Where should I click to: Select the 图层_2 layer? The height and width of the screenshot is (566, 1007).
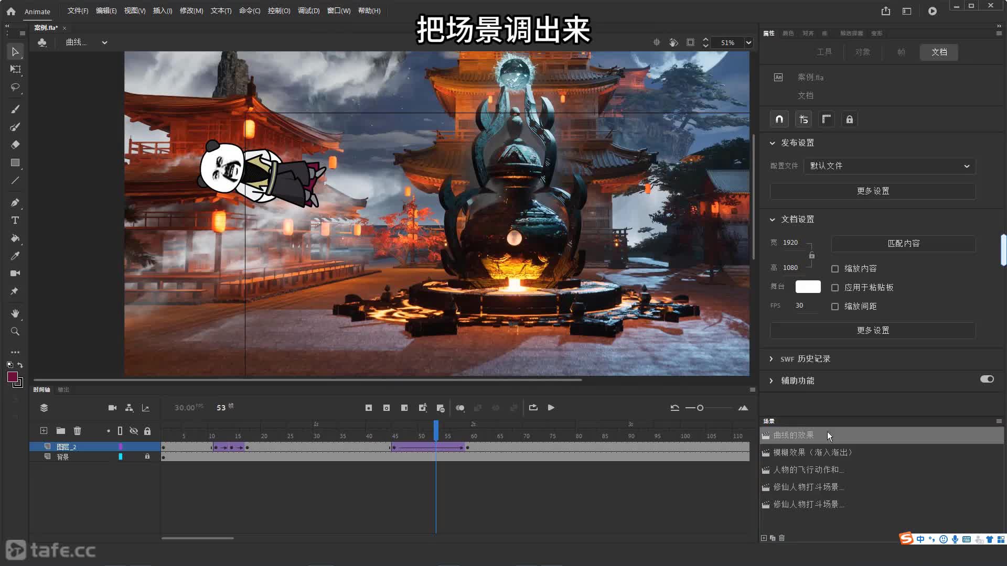(95, 447)
